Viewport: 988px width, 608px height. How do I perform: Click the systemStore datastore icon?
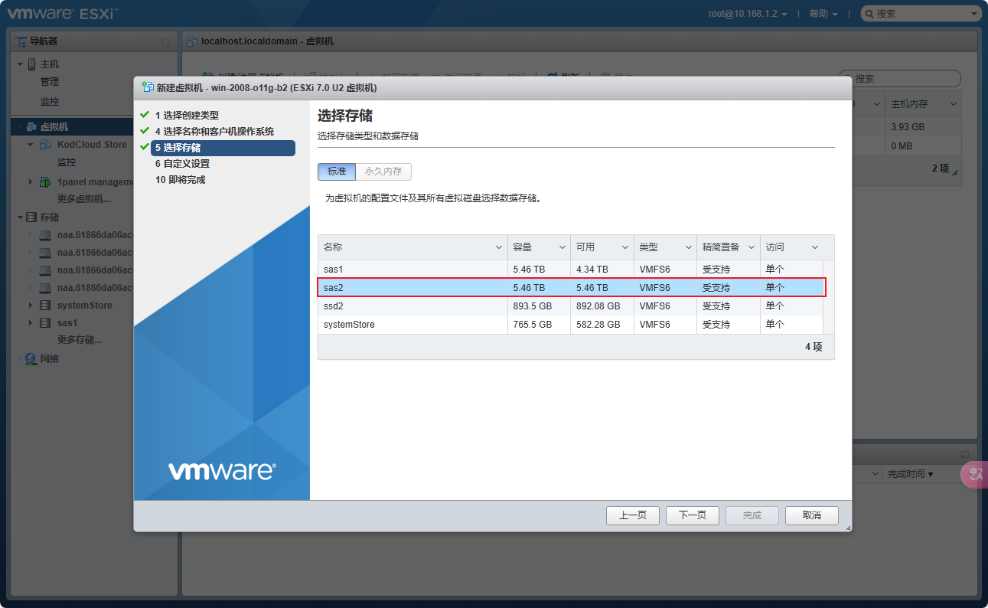click(45, 306)
